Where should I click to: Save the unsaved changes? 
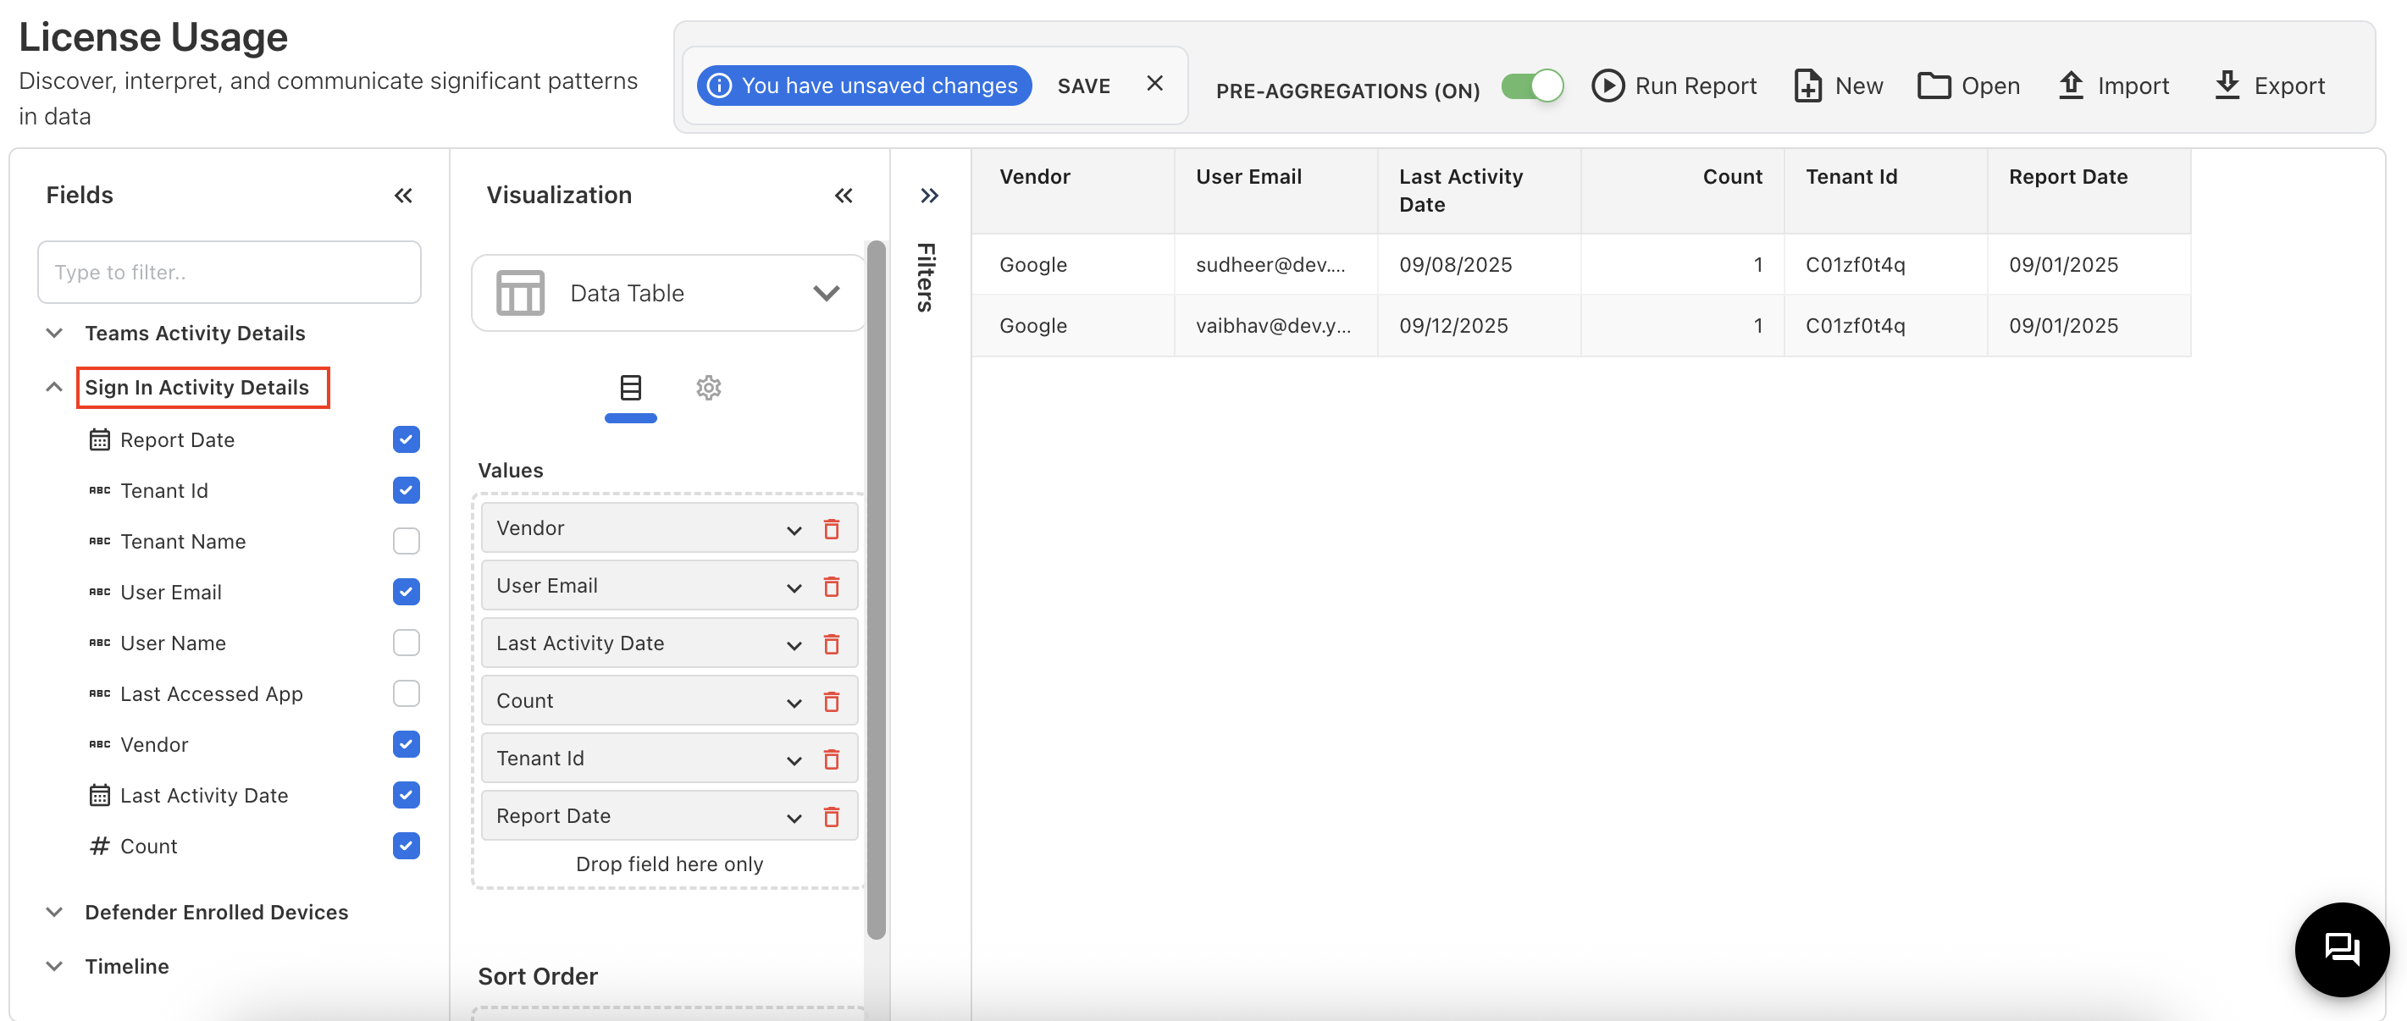pyautogui.click(x=1084, y=85)
